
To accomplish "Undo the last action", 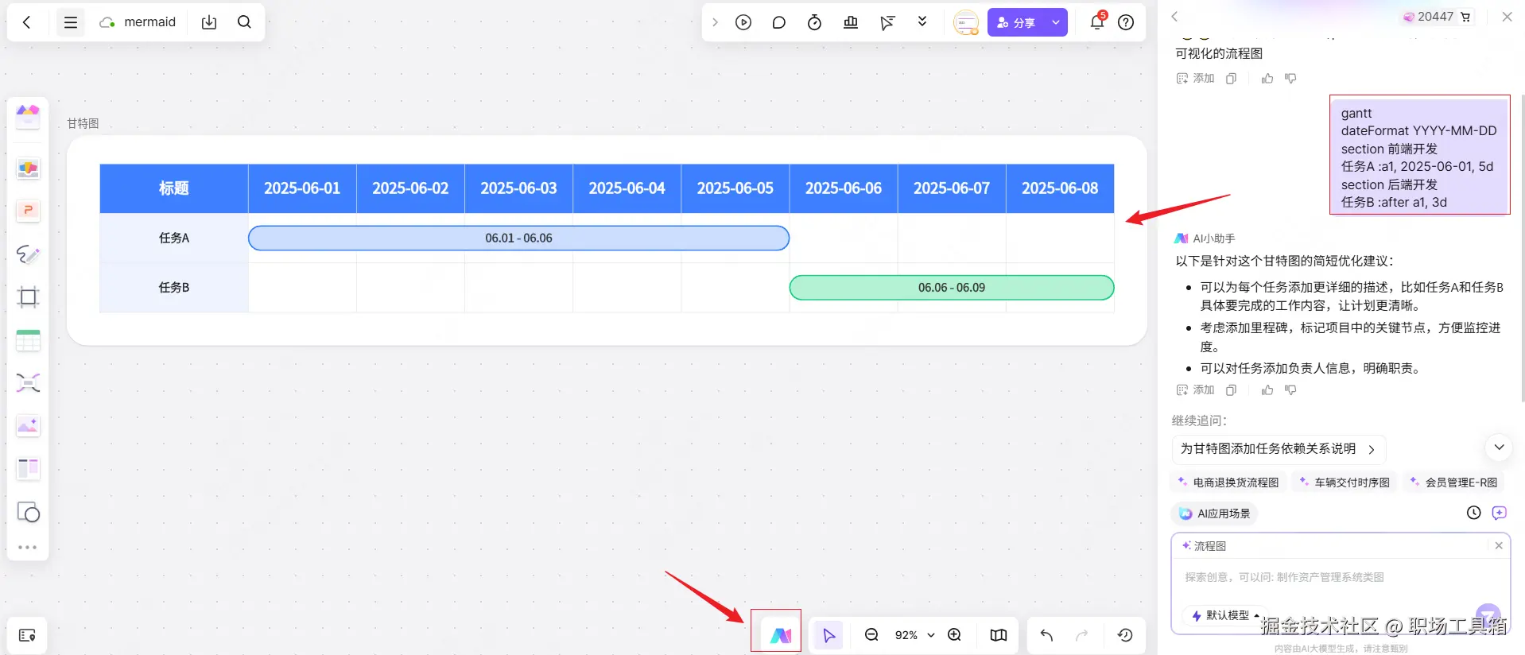I will click(1046, 635).
